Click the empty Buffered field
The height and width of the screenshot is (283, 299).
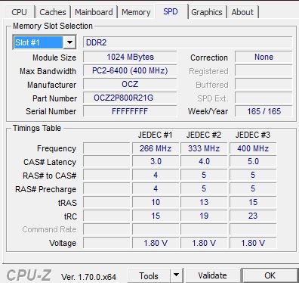tap(264, 84)
